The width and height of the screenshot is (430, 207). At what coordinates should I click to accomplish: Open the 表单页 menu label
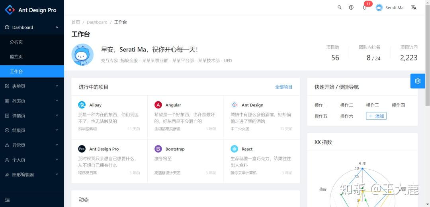click(19, 86)
